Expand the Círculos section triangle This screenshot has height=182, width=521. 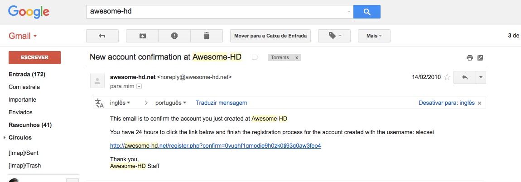pyautogui.click(x=5, y=138)
